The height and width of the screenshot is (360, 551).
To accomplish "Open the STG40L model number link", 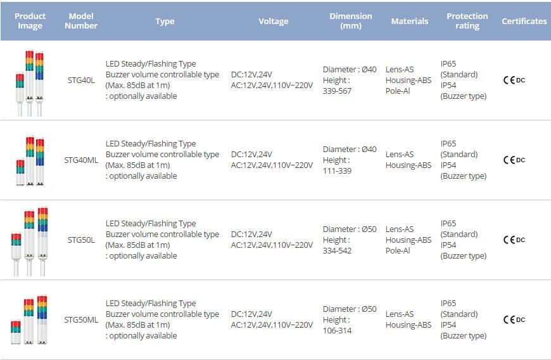I will click(x=81, y=80).
